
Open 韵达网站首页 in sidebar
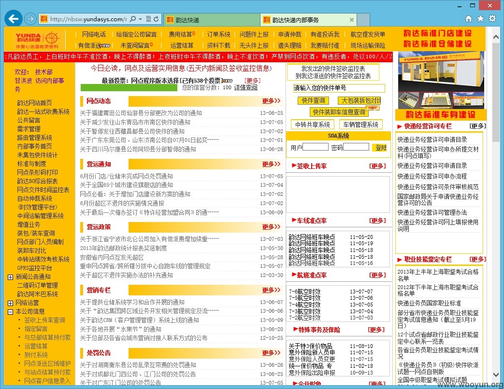34,103
